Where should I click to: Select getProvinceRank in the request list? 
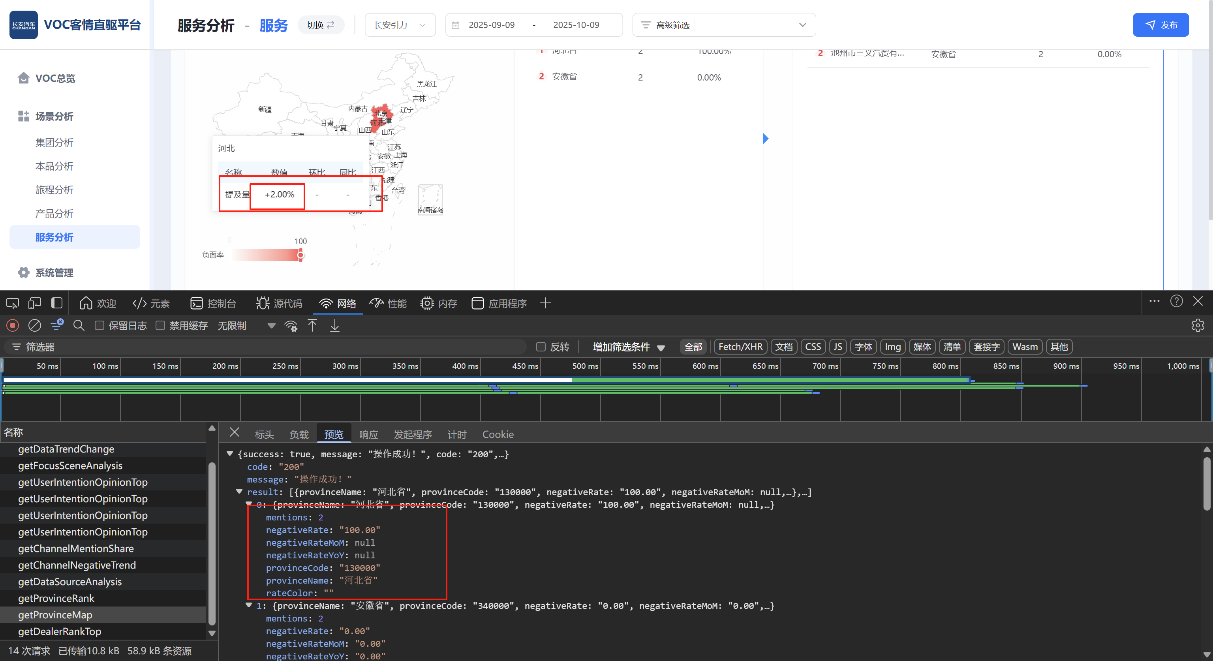click(x=56, y=598)
